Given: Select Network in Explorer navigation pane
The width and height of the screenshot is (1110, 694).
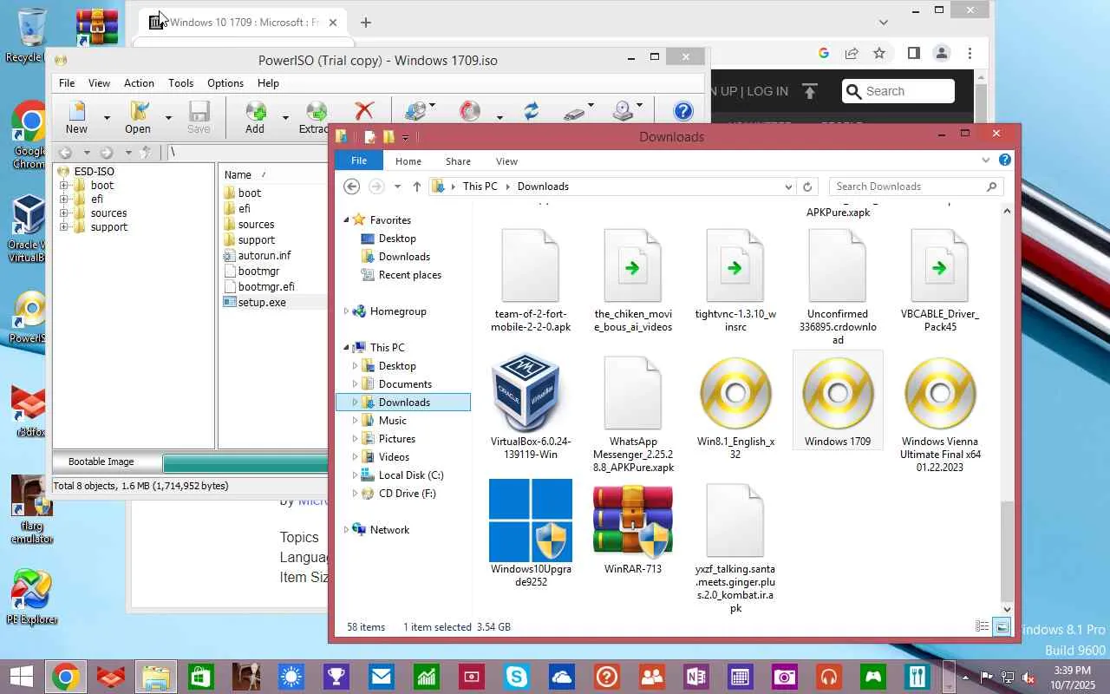Looking at the screenshot, I should (x=389, y=530).
